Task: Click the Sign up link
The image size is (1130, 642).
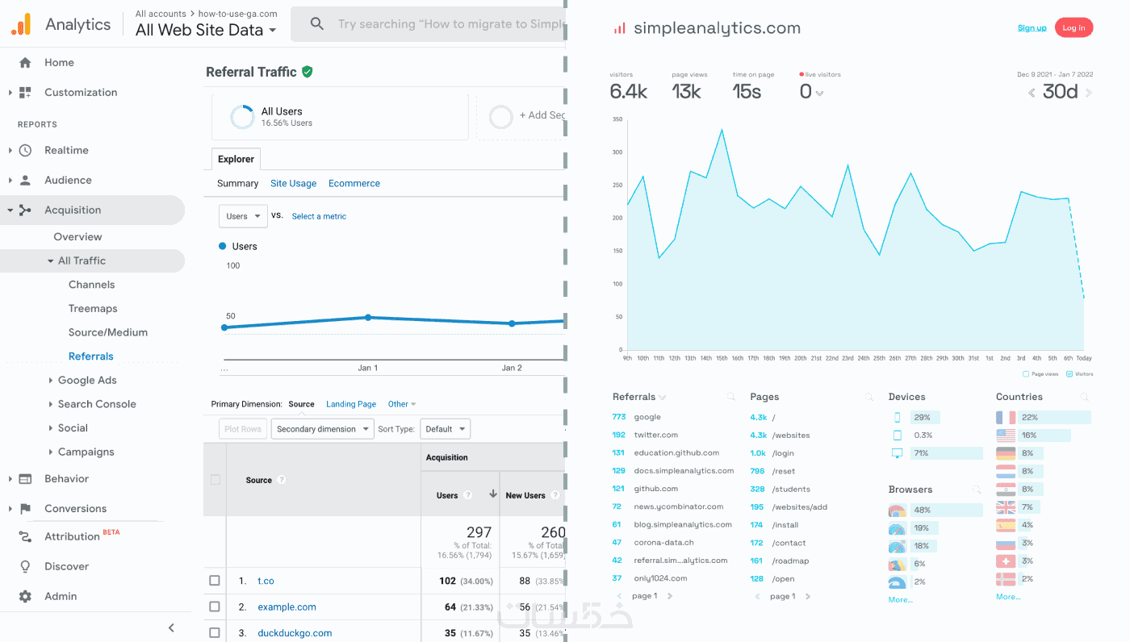Action: pyautogui.click(x=1032, y=27)
